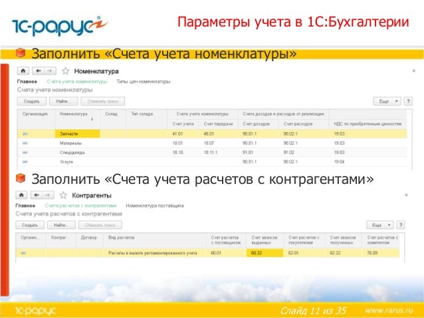Image resolution: width=424 pixels, height=318 pixels.
Task: Click account 45.01 in Запчасти row
Action: click(x=209, y=133)
